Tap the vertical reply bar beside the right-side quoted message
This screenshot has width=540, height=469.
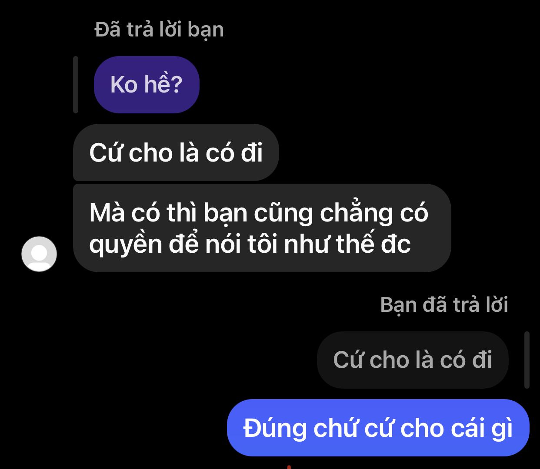527,360
